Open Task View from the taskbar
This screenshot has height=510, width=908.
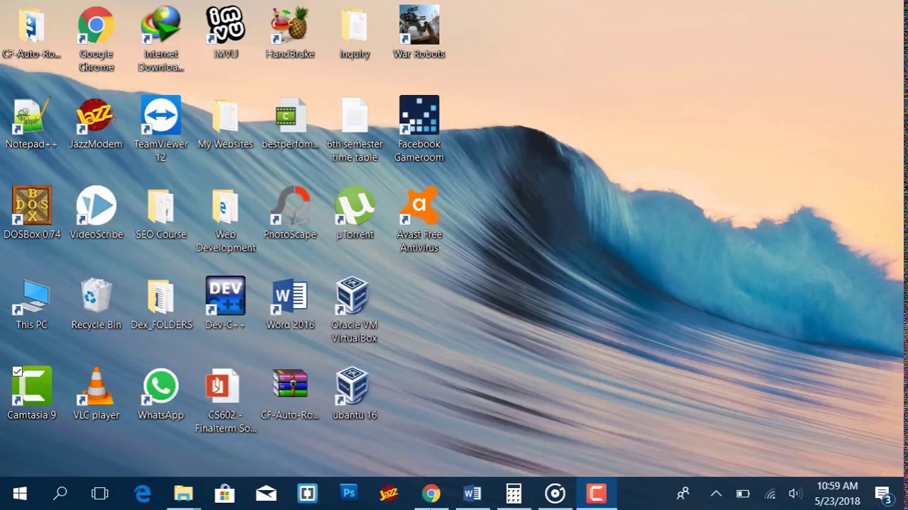[x=100, y=494]
